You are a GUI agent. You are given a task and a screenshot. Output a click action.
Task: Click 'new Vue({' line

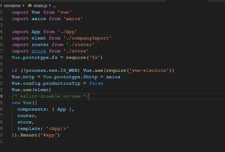point(24,103)
